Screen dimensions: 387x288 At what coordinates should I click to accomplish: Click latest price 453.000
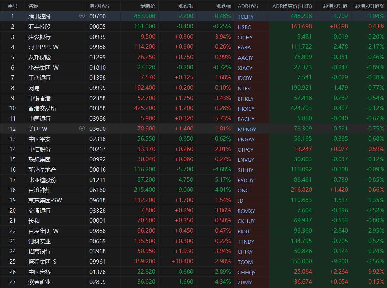[145, 16]
